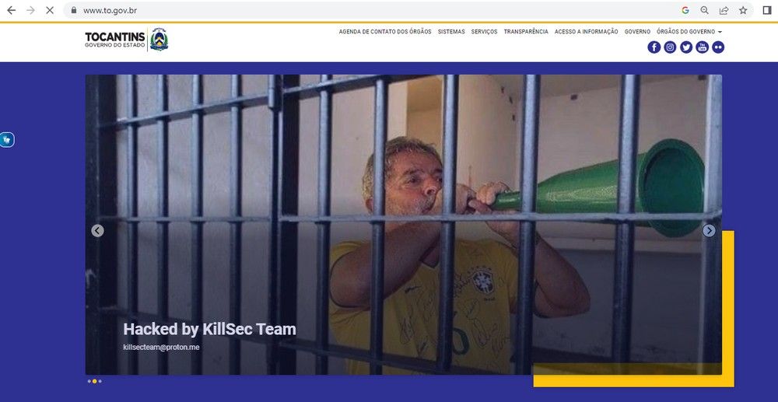This screenshot has width=778, height=402.
Task: Expand the Órgãos do Governo dropdown
Action: [689, 32]
